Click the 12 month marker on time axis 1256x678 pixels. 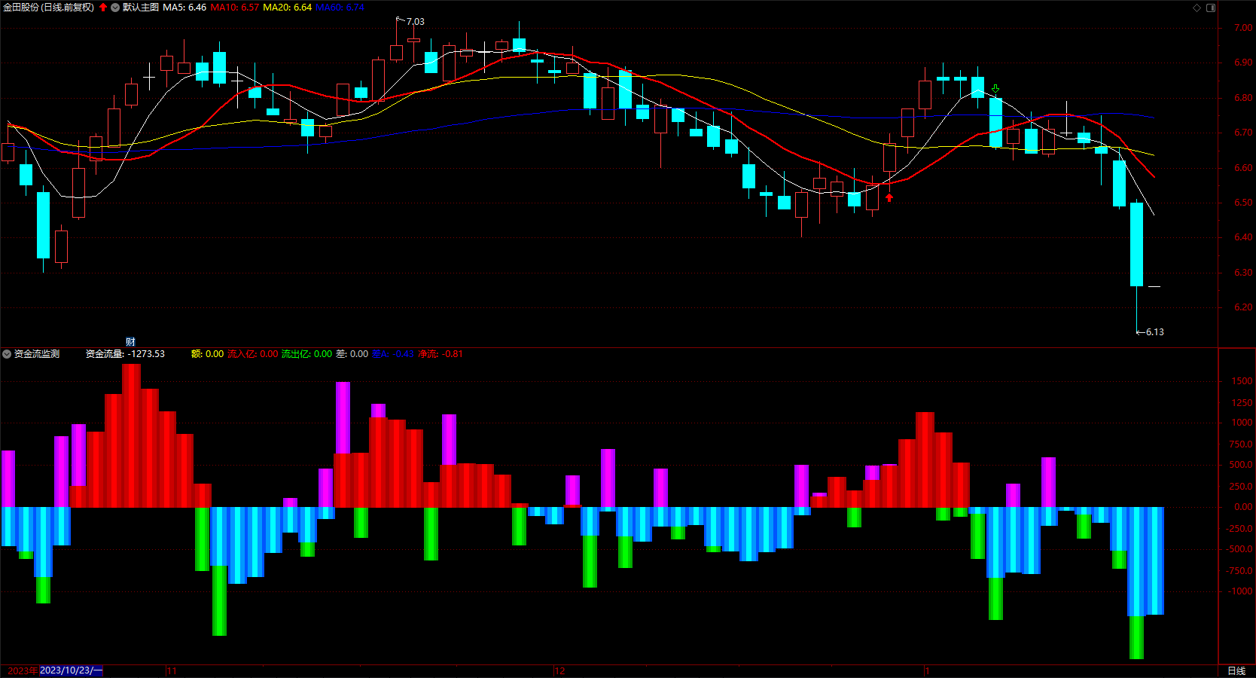[559, 670]
